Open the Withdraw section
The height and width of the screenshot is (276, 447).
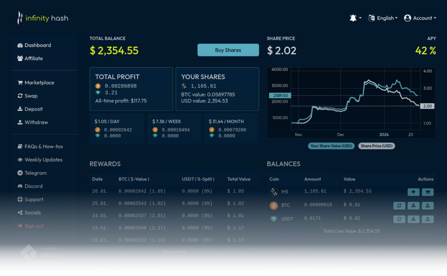pyautogui.click(x=21, y=122)
